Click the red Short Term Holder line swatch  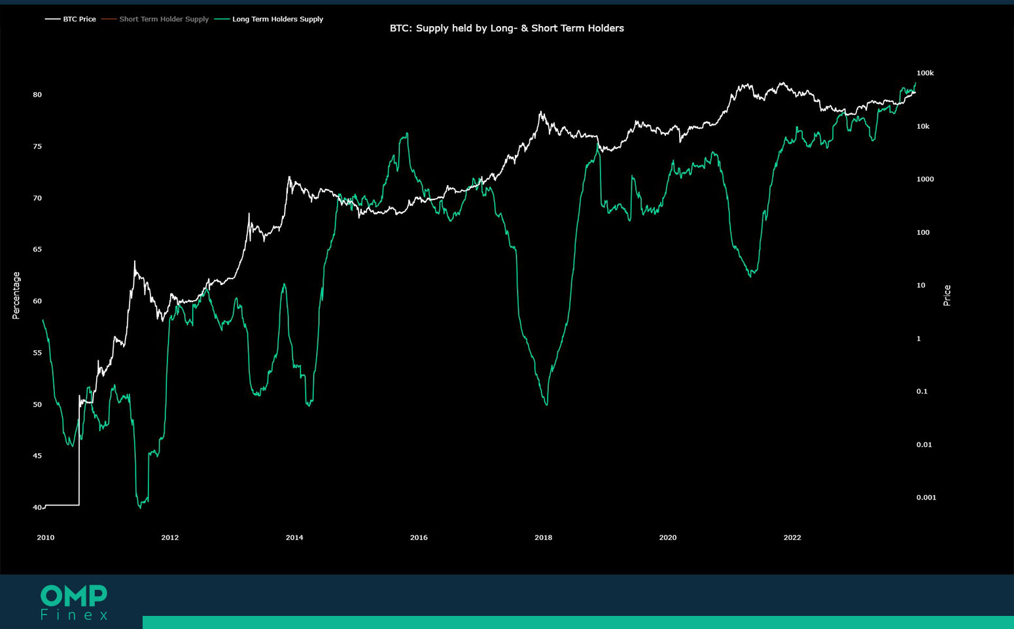pos(109,19)
